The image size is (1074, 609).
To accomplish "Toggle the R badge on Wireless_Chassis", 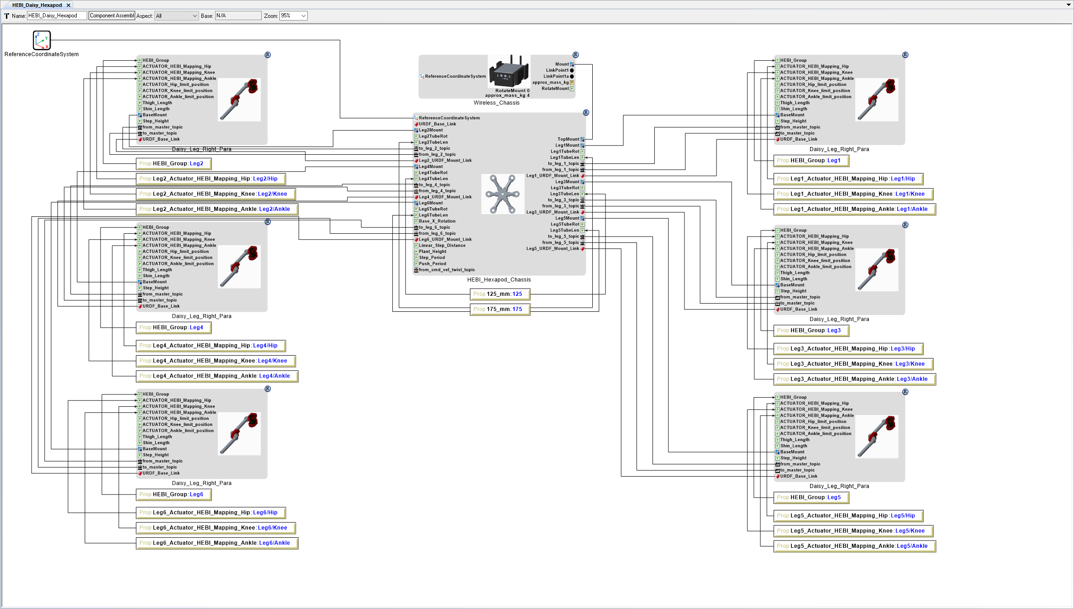I will point(575,55).
